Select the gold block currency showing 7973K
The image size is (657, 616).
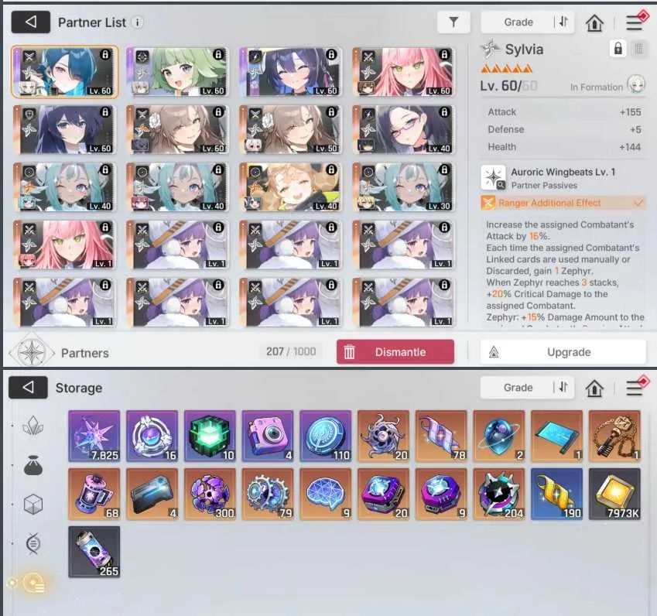(x=614, y=494)
